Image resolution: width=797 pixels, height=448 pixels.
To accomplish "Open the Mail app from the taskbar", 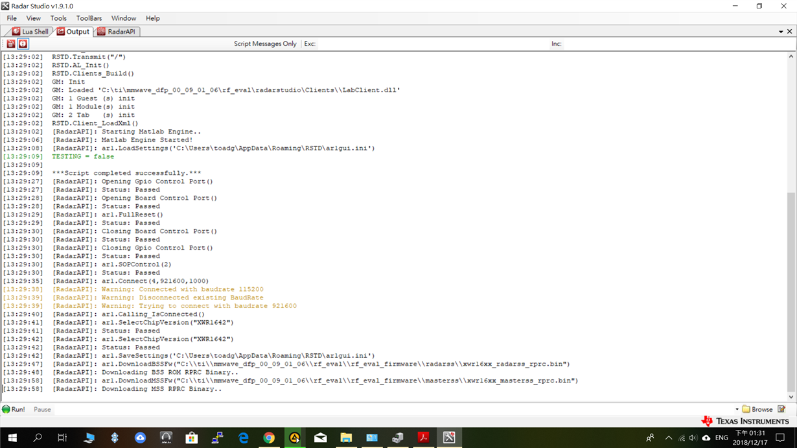I will pyautogui.click(x=320, y=438).
